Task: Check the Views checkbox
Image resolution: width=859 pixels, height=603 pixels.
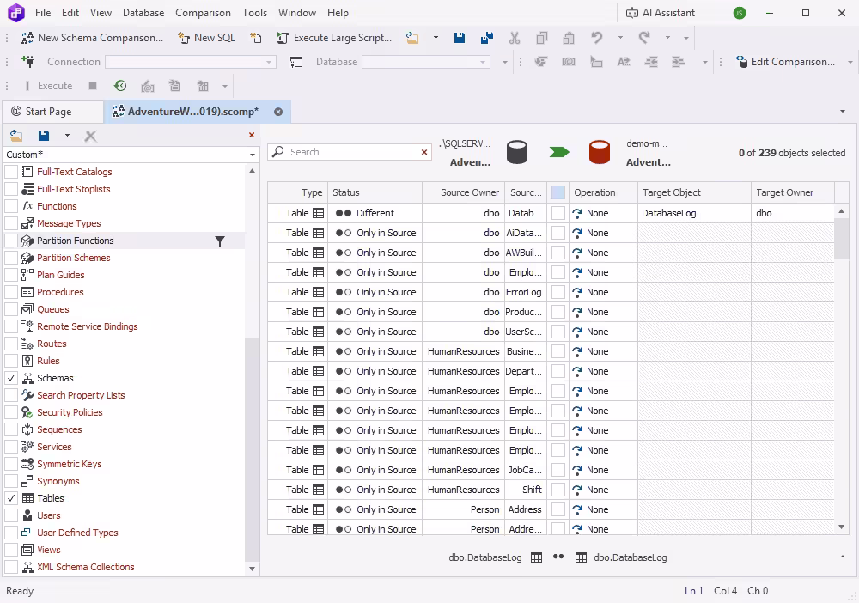Action: click(x=11, y=550)
